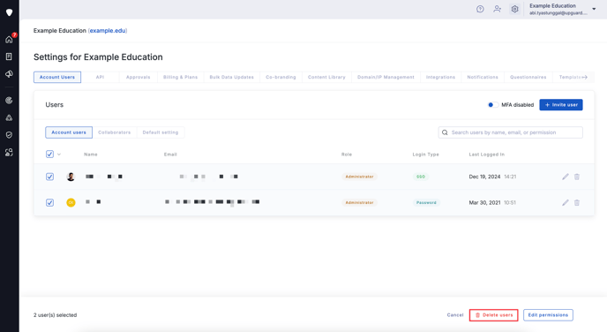Click the Example Education account name in header
This screenshot has height=332, width=607.
pos(552,6)
